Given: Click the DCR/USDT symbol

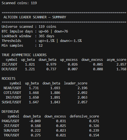Looking at the screenshot, I should pyautogui.click(x=9, y=69).
